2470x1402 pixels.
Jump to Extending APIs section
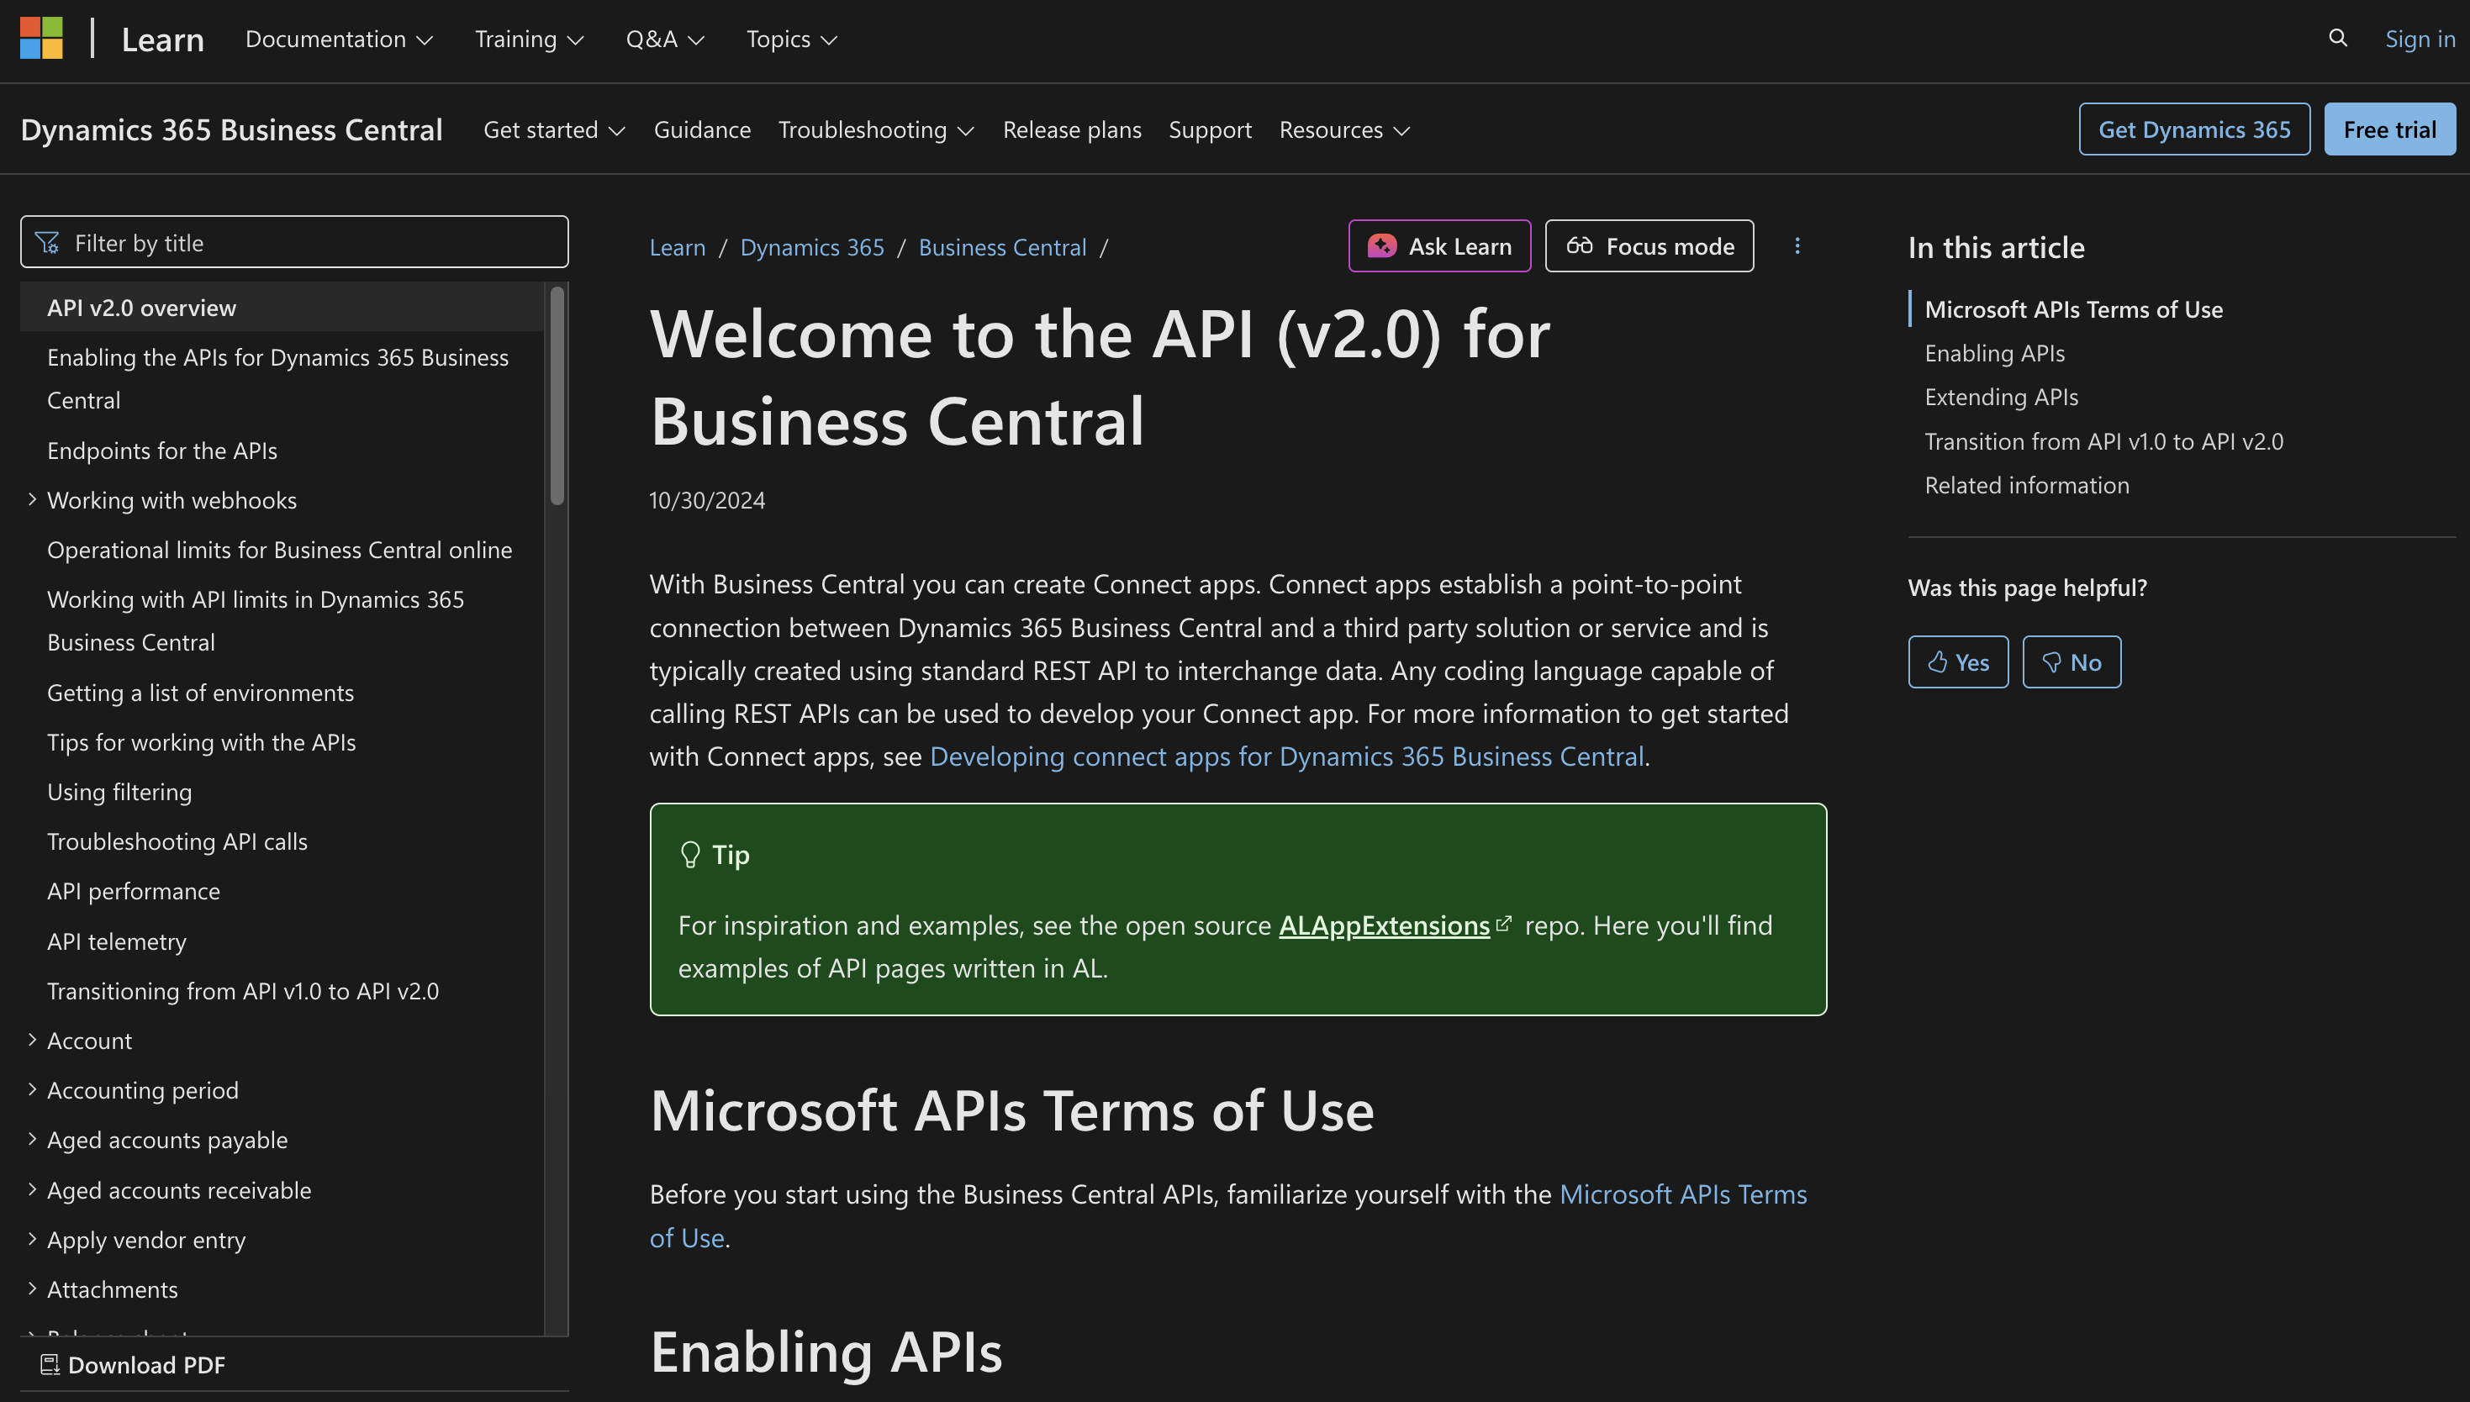[x=2001, y=397]
